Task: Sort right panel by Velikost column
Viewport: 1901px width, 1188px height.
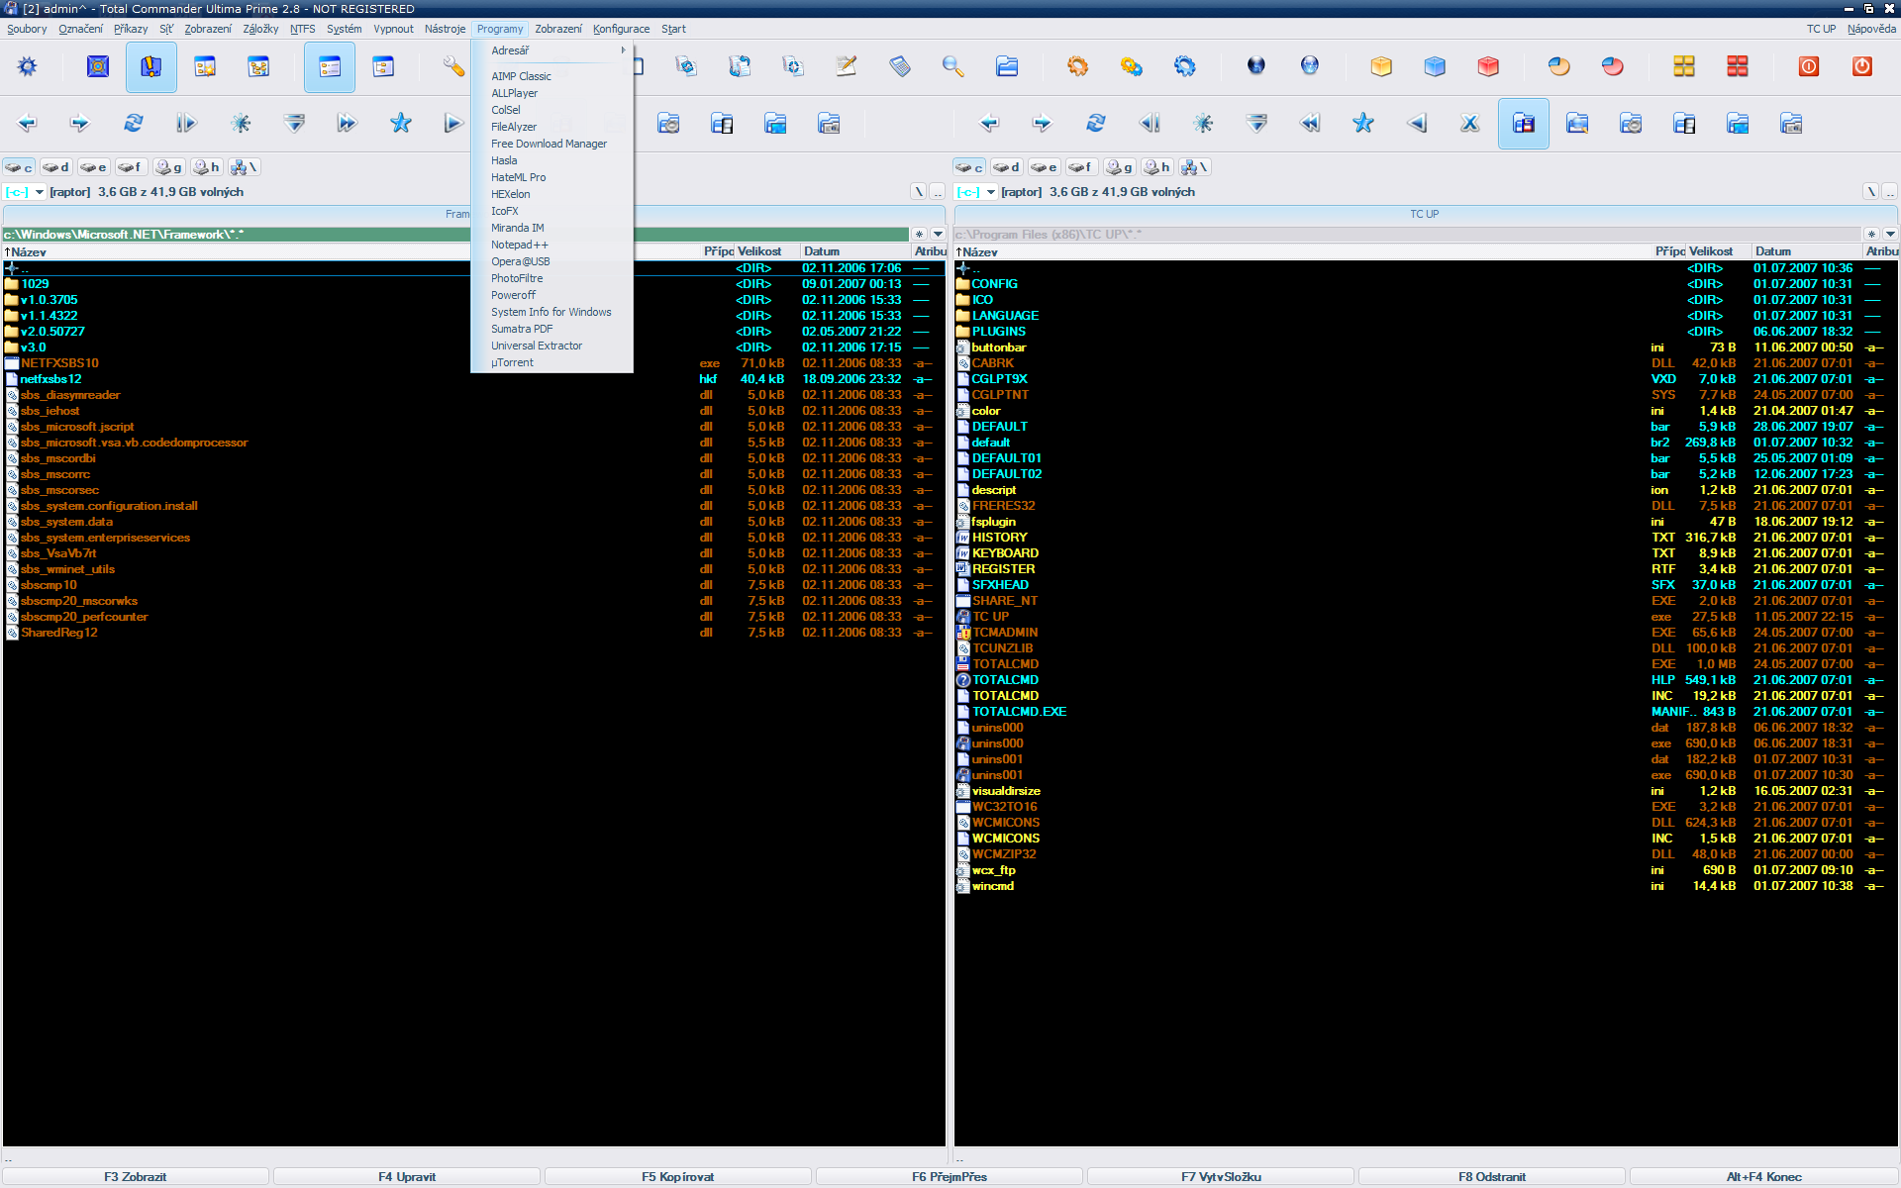Action: [1718, 251]
